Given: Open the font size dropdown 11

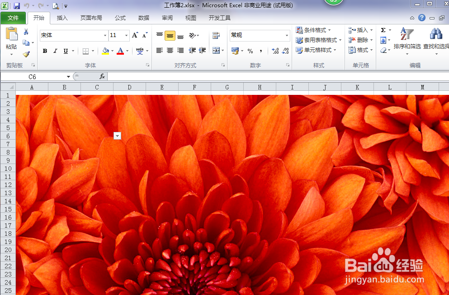Looking at the screenshot, I should pos(126,36).
